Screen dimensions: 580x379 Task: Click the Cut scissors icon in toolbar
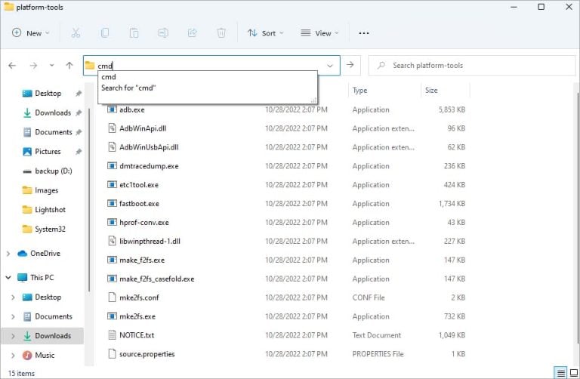coord(76,33)
